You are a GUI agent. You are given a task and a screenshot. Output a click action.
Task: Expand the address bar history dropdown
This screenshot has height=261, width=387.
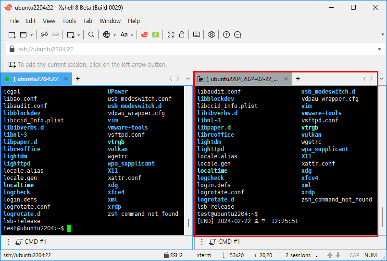(x=380, y=49)
